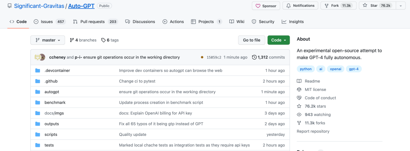
Task: Open the Projects tab
Action: (206, 22)
